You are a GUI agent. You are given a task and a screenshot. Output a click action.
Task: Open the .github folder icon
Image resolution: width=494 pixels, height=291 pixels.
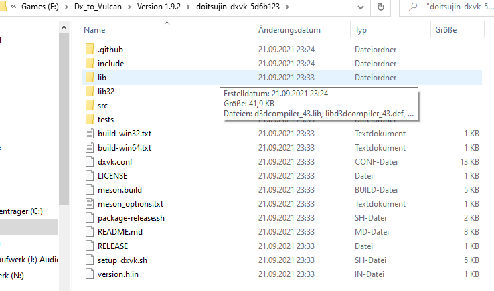point(90,49)
